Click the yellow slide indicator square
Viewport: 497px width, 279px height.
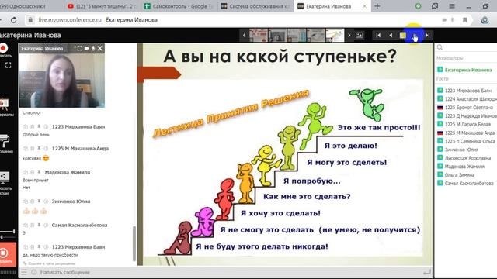403,35
